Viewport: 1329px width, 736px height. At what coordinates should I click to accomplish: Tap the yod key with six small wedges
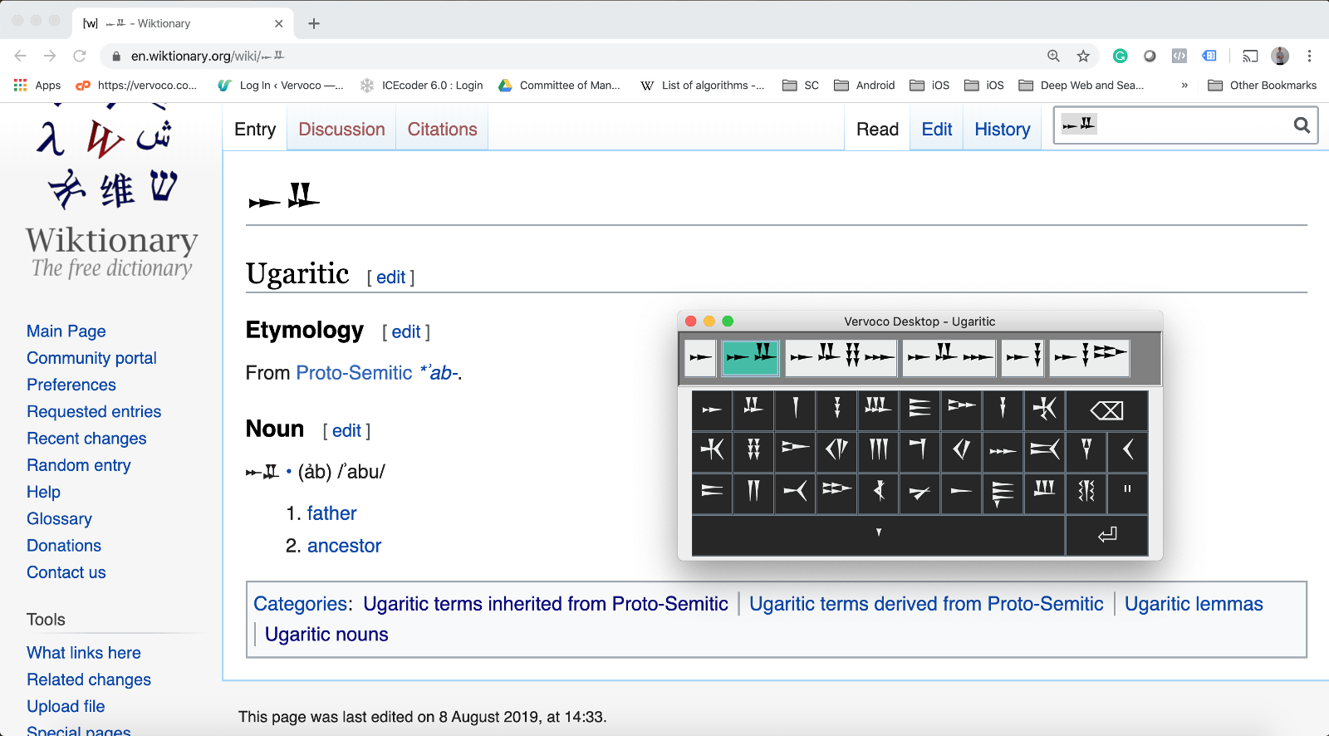point(753,452)
